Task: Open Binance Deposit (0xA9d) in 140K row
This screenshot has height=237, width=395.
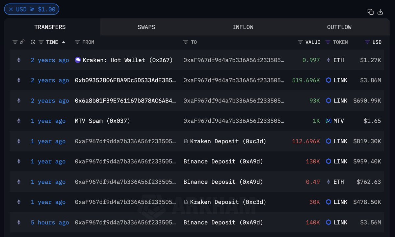Action: 223,222
